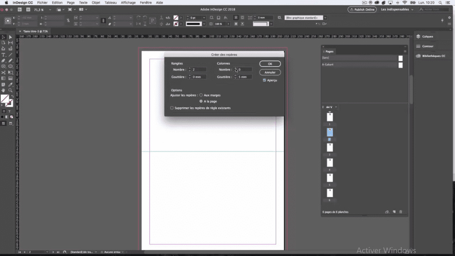Open the Affichage menu

[128, 2]
